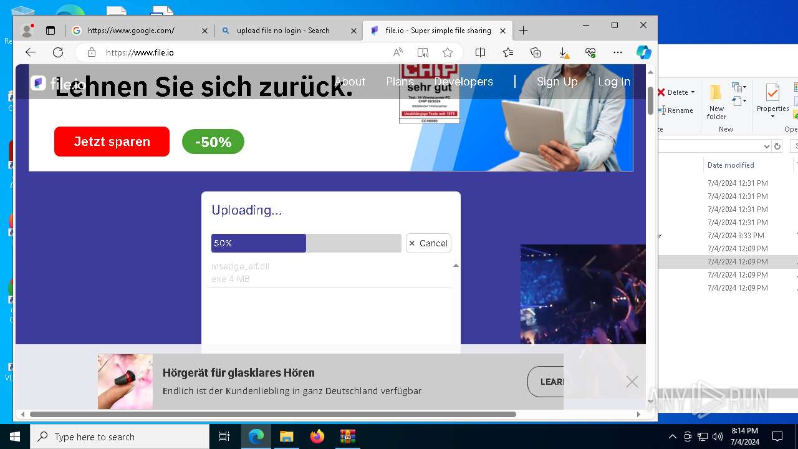Switch to the upload file no login Search tab
This screenshot has height=449, width=798.
pos(288,30)
